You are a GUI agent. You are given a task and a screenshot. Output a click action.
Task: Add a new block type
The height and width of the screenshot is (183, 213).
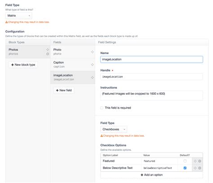23,65
